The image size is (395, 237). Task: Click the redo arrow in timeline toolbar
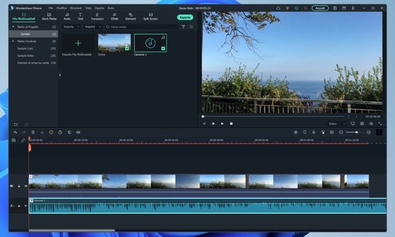[x=24, y=132]
